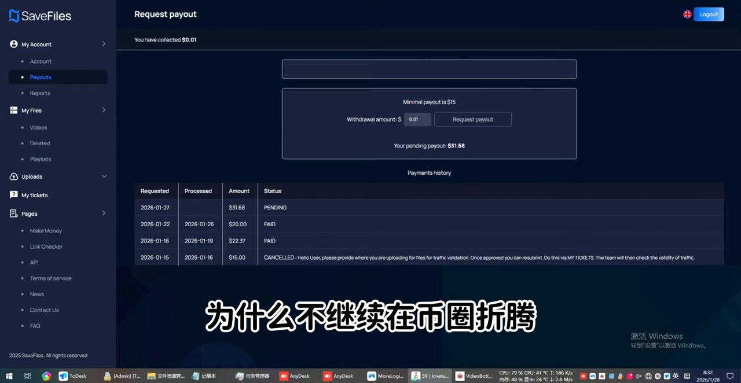741x383 pixels.
Task: Click the $20.00 amount cell
Action: (x=237, y=224)
